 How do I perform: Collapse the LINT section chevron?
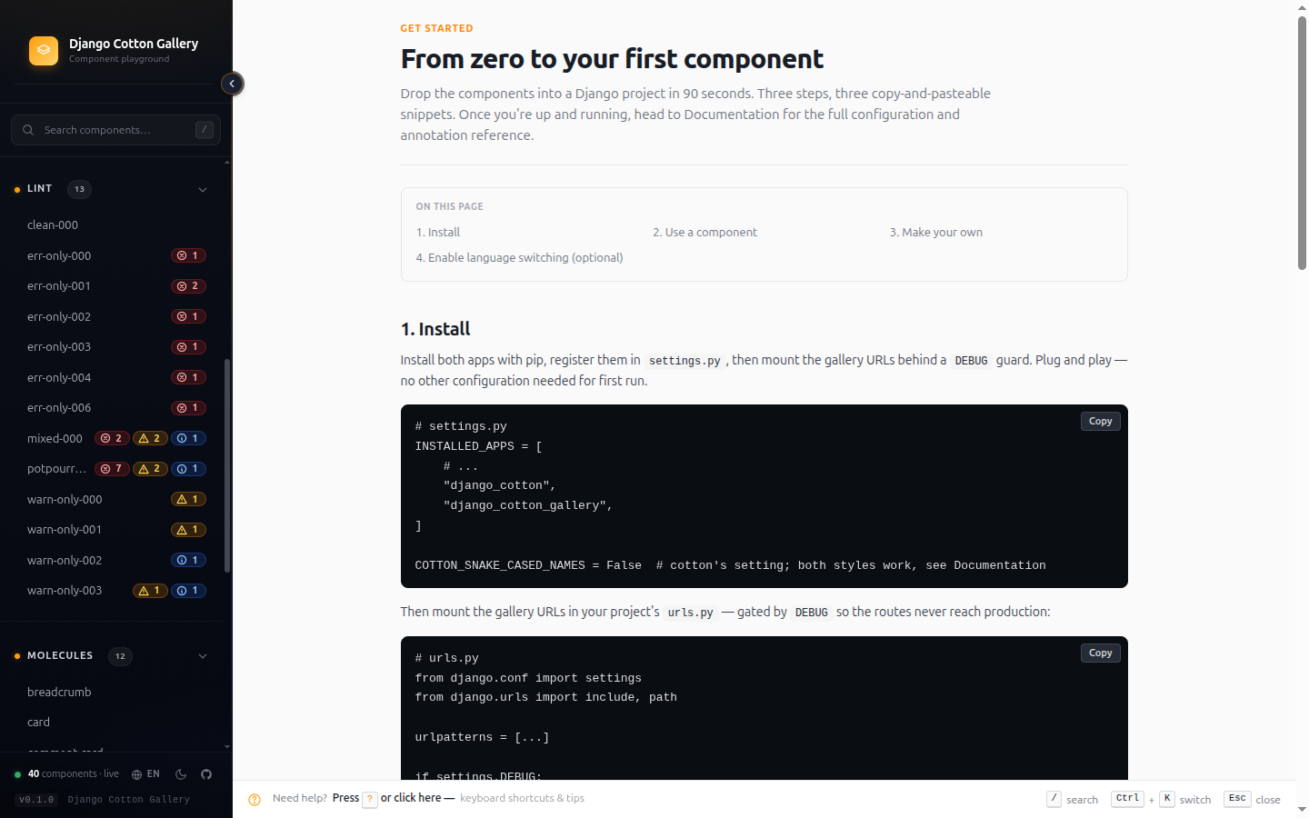click(203, 190)
